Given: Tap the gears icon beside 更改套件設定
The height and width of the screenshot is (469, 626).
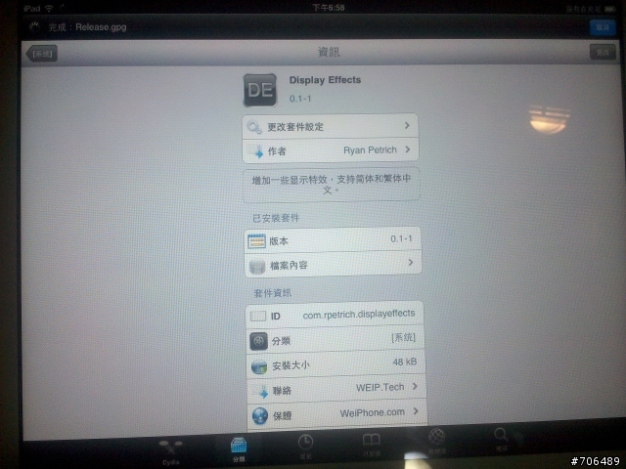Looking at the screenshot, I should (x=254, y=127).
